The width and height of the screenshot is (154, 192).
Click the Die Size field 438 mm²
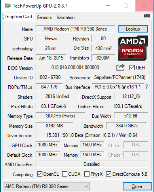point(103,48)
